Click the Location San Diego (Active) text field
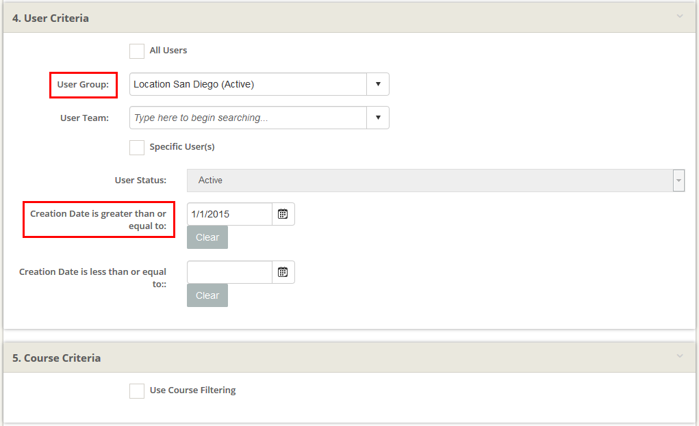Image resolution: width=699 pixels, height=426 pixels. [x=248, y=85]
